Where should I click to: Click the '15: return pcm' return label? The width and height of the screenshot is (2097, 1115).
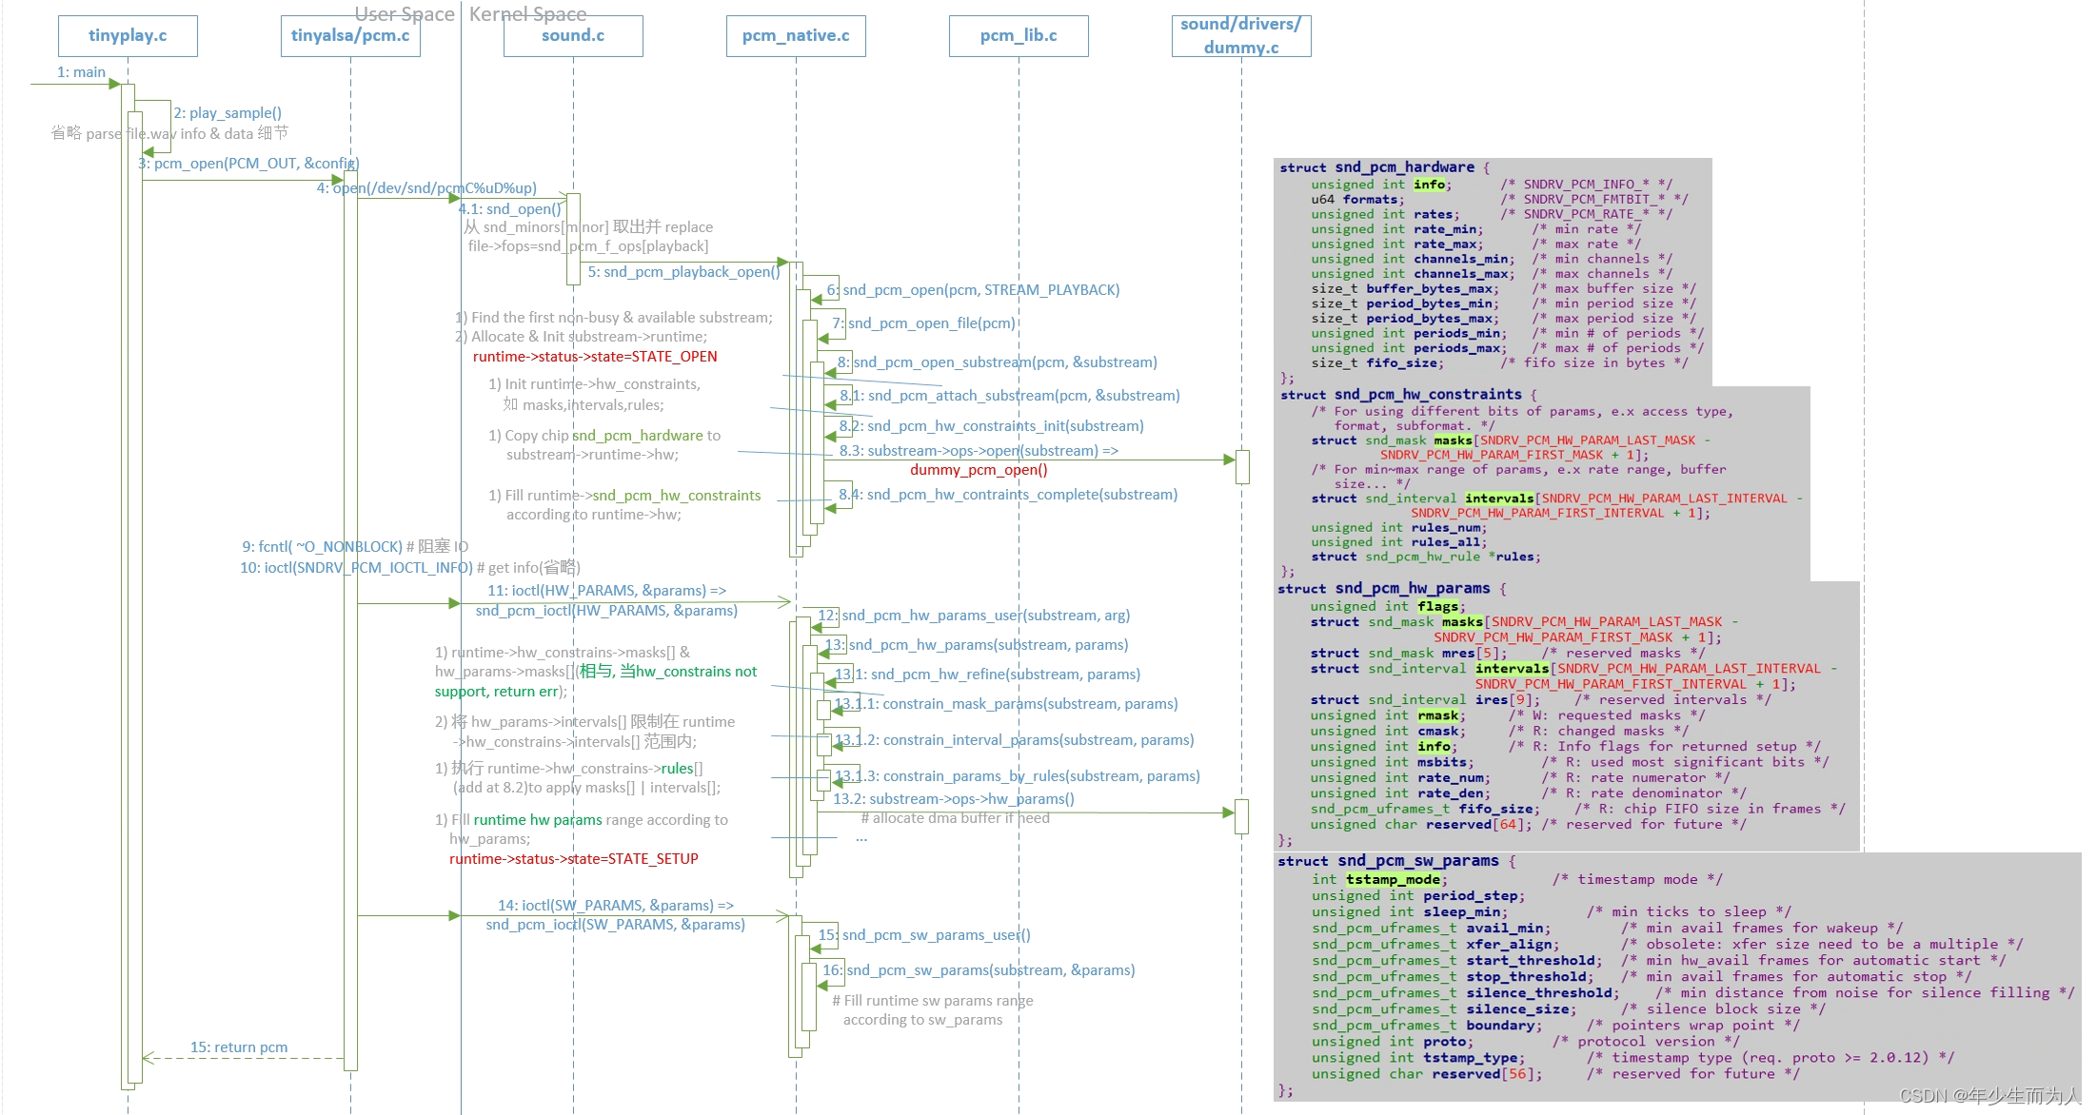(239, 1047)
